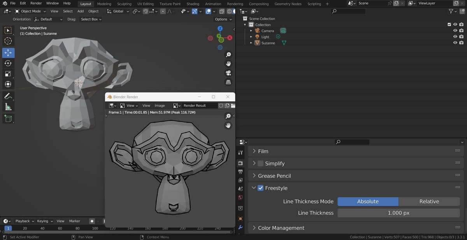
Task: Open the Scene properties tab icon
Action: (241, 189)
